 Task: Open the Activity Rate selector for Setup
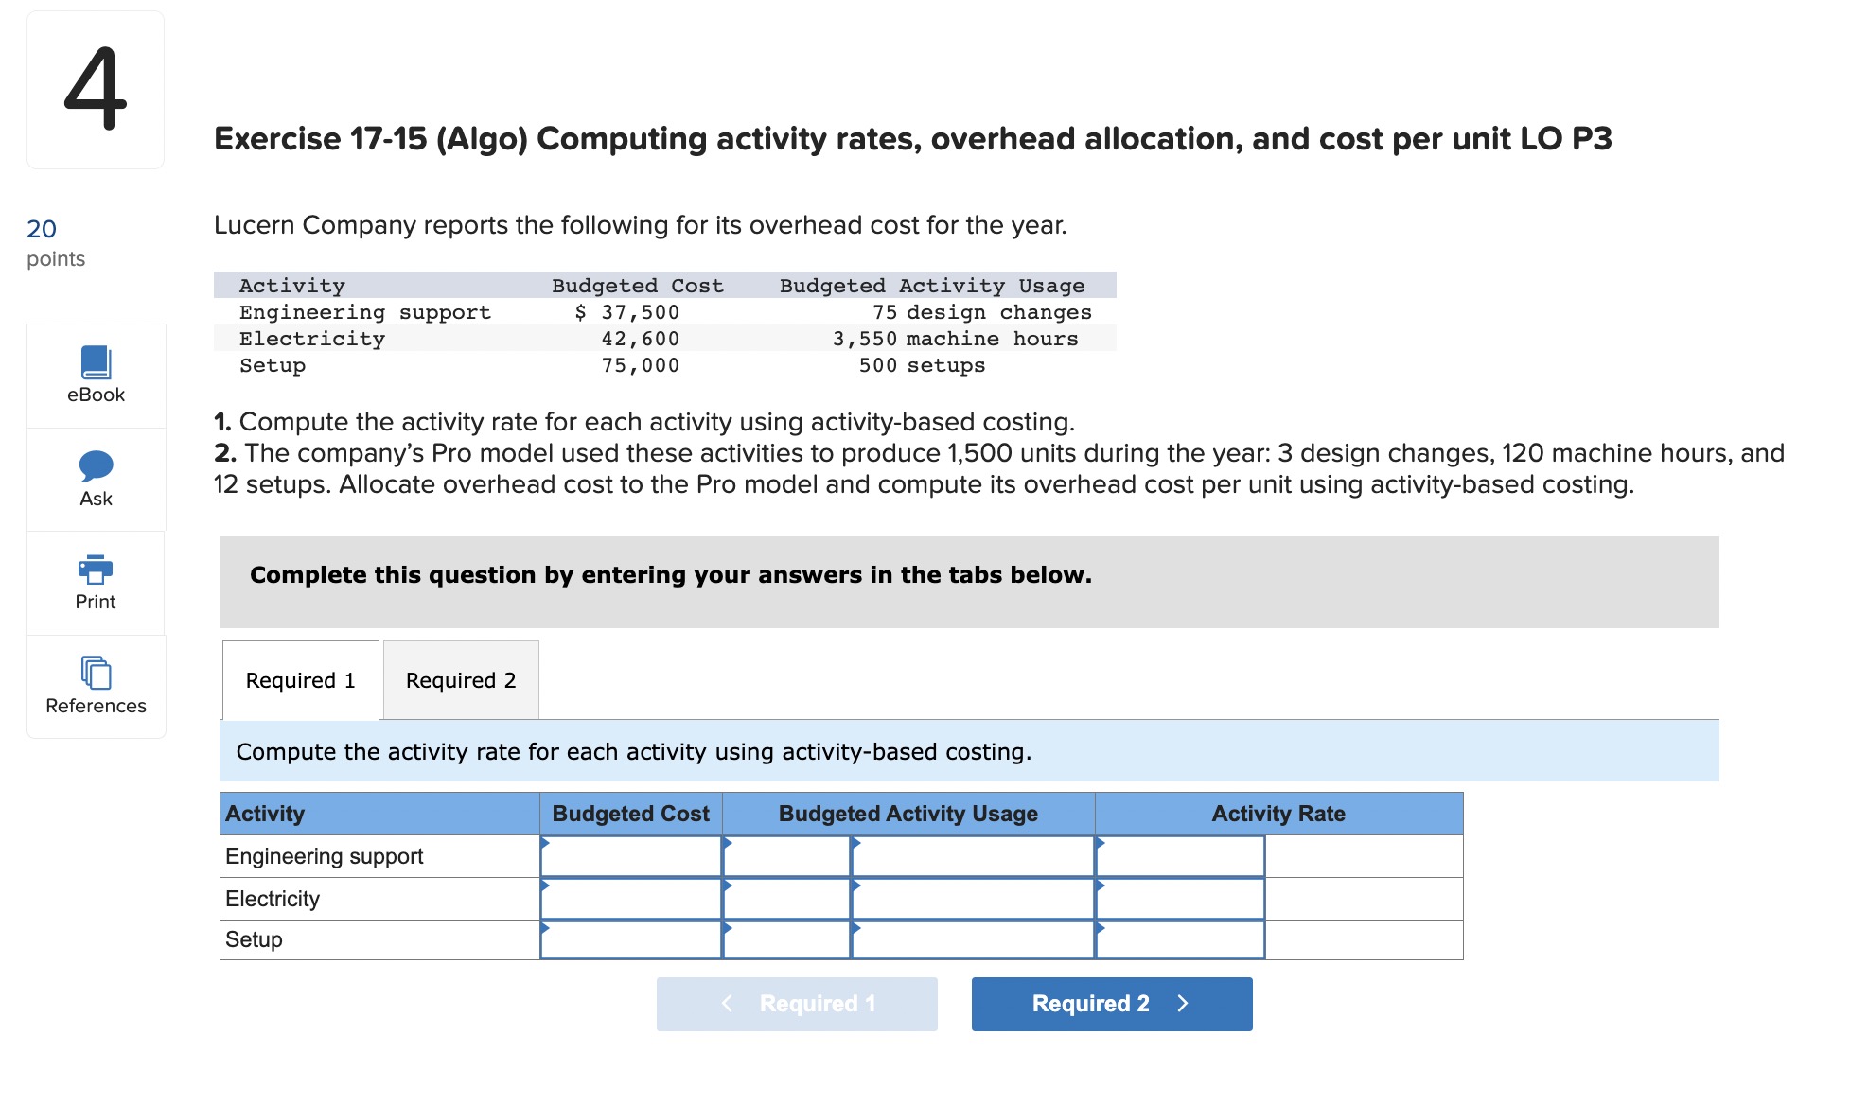(x=1101, y=928)
